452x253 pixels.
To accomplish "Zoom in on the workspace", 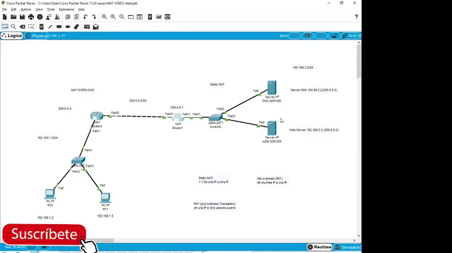I will (104, 17).
